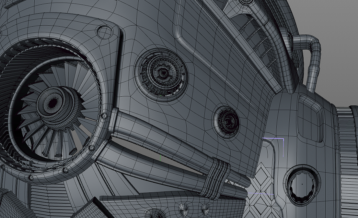Select the large circular port on the hull
Screen dimensions: 358x218
[x=162, y=75]
